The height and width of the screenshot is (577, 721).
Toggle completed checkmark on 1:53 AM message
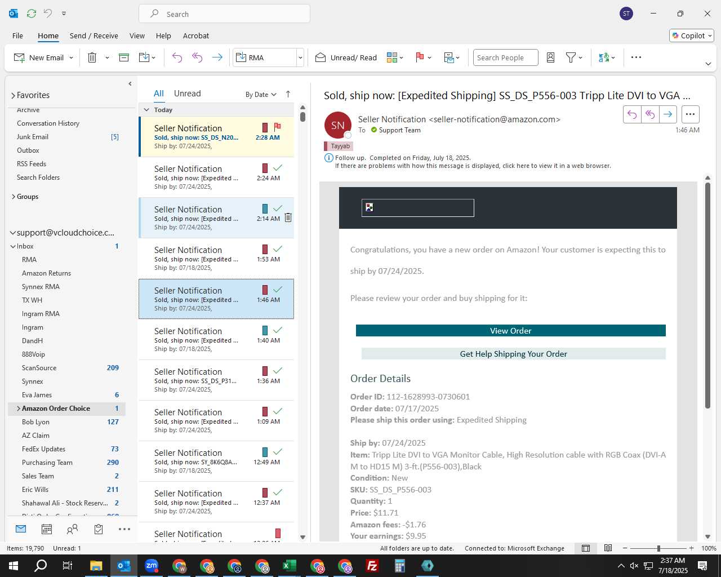click(278, 249)
